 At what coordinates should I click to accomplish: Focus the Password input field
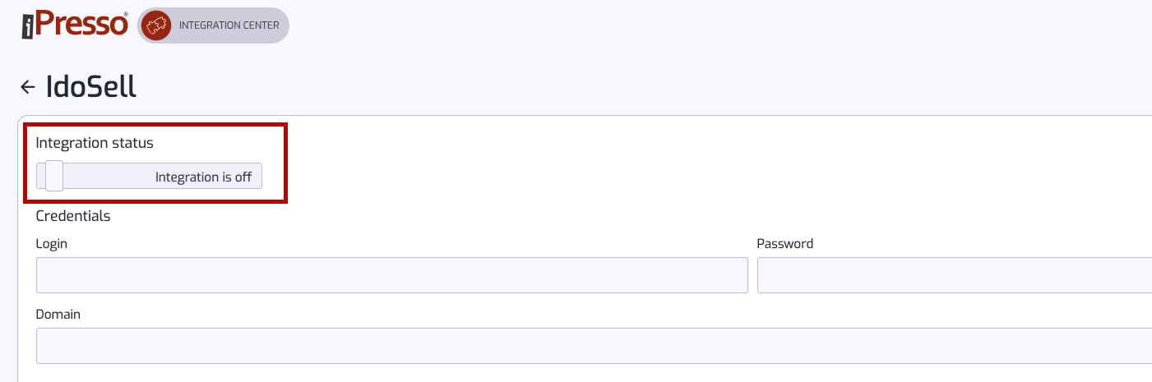point(955,275)
